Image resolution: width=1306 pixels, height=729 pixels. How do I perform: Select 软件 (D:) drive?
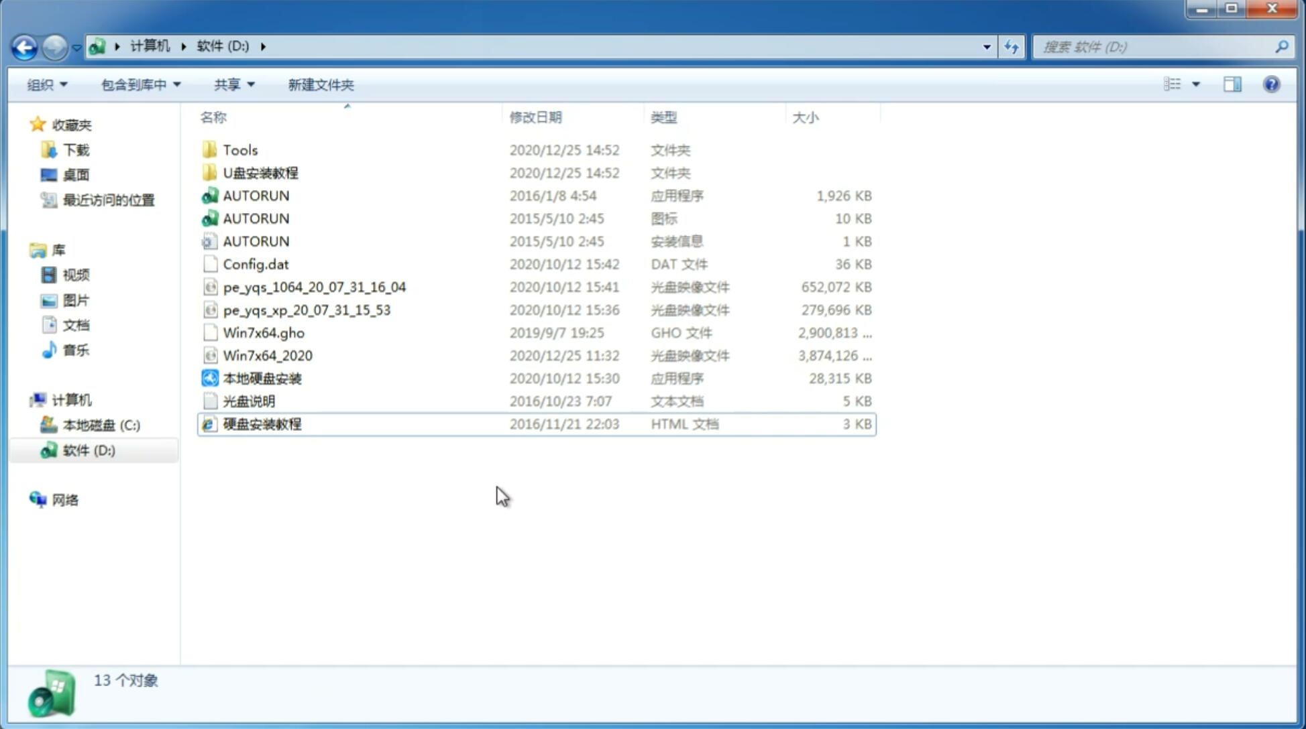(x=90, y=450)
